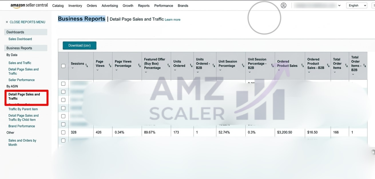Click the X icon beside Close Reports Menu
Viewport: 375px width, 179px height.
pos(7,22)
